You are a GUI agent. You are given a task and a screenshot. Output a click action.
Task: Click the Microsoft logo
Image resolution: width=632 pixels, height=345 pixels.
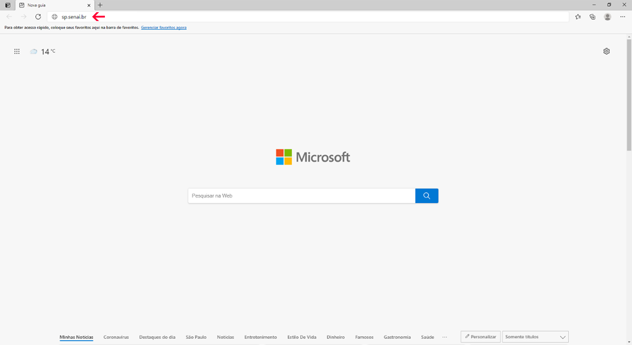coord(313,157)
